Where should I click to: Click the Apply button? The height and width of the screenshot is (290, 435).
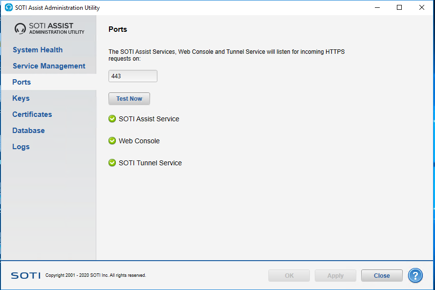(x=335, y=275)
